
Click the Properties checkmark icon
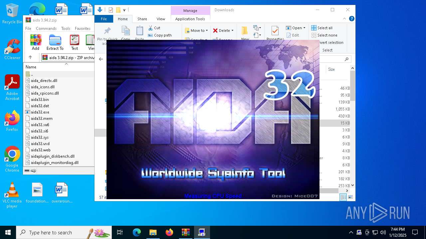tap(275, 31)
